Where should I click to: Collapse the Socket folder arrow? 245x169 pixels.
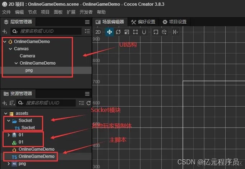pos(9,121)
